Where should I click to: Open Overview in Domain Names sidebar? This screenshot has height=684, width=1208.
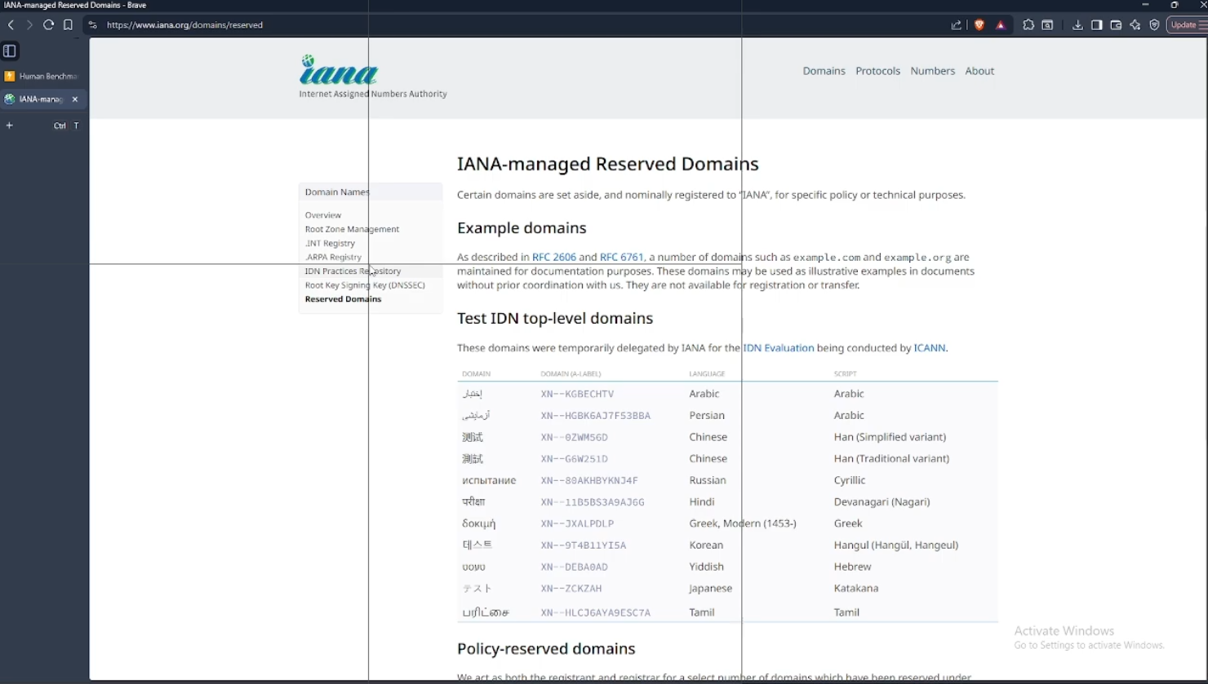(323, 215)
